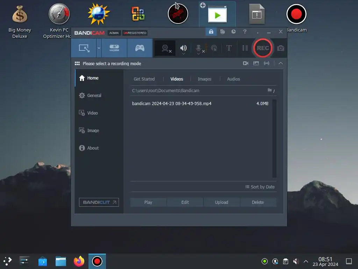Click the pause recording button
358x269 pixels.
245,48
